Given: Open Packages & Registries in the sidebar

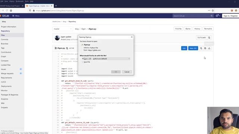Looking at the screenshot, I should 10,95.
